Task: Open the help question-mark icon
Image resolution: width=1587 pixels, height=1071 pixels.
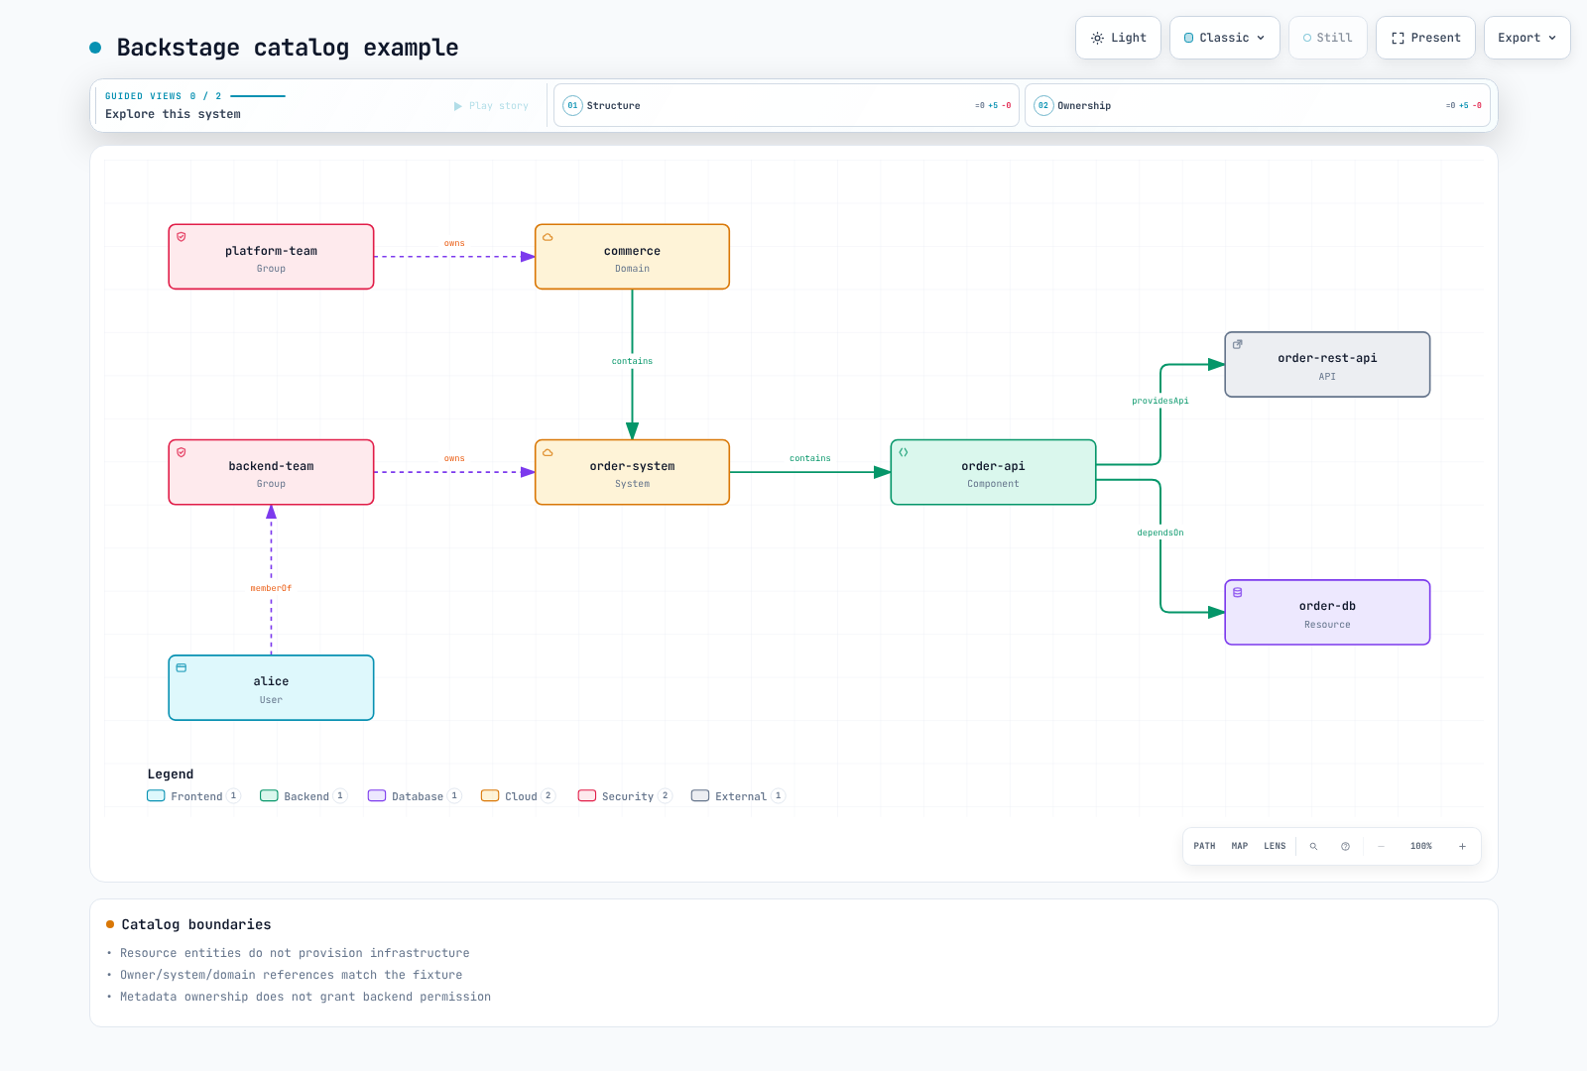Action: [1345, 846]
